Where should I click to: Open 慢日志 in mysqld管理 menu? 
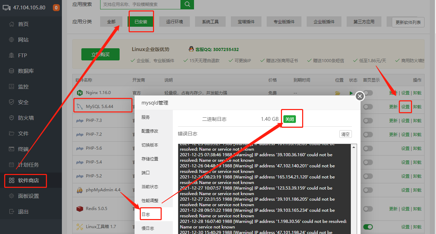(x=154, y=228)
